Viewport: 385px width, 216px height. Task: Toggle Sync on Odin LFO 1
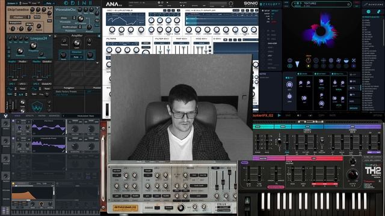(x=10, y=94)
